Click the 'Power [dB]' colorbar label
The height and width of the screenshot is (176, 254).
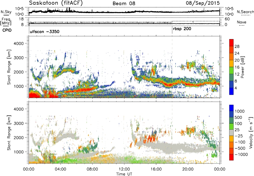(x=242, y=67)
